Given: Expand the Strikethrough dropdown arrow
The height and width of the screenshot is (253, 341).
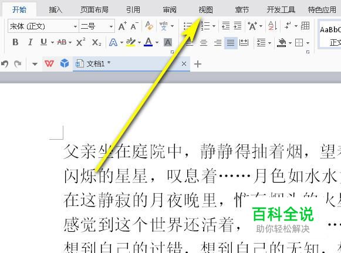Looking at the screenshot, I should pos(70,42).
